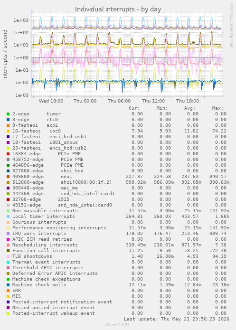Click the eno1 Avg value 237.63
This screenshot has width=236, height=330.
click(190, 177)
